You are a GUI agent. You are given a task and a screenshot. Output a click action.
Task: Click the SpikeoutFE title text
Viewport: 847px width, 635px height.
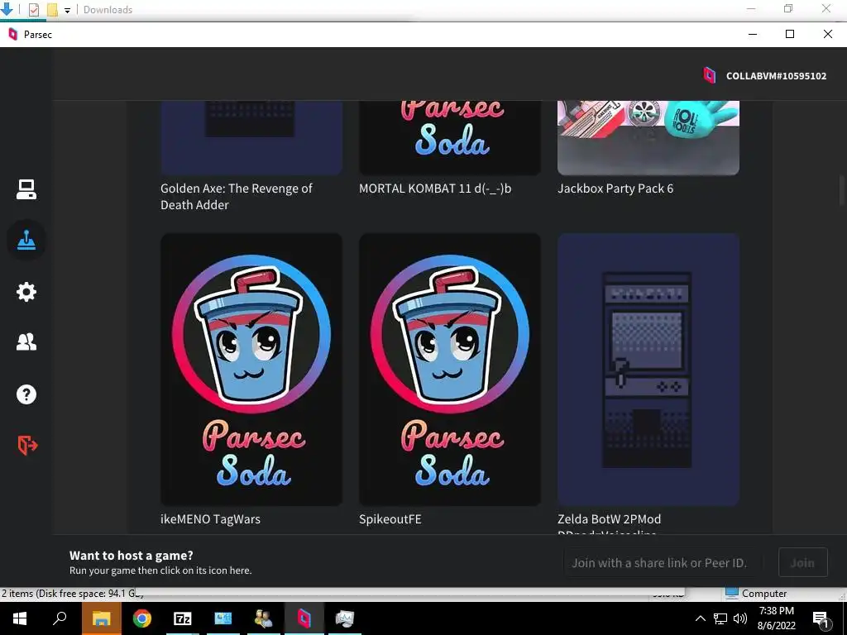(x=390, y=519)
